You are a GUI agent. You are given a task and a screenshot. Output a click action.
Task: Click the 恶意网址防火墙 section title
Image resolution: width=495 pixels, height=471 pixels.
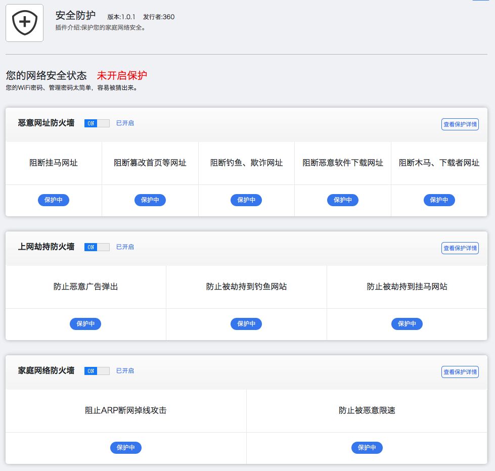(46, 123)
